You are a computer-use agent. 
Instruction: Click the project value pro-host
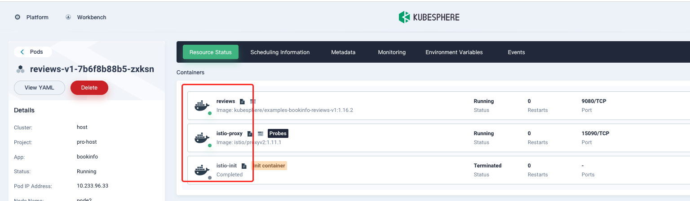87,142
